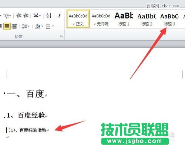Toggle show/hide paragraph marks icon
This screenshot has width=185, height=147.
click(60, 16)
